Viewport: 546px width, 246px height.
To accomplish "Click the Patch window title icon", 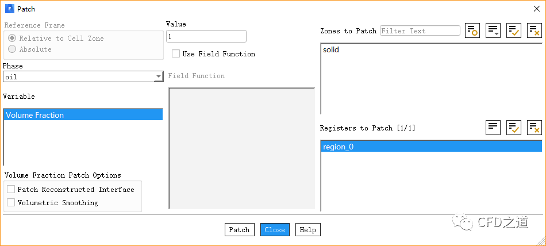I will point(9,9).
